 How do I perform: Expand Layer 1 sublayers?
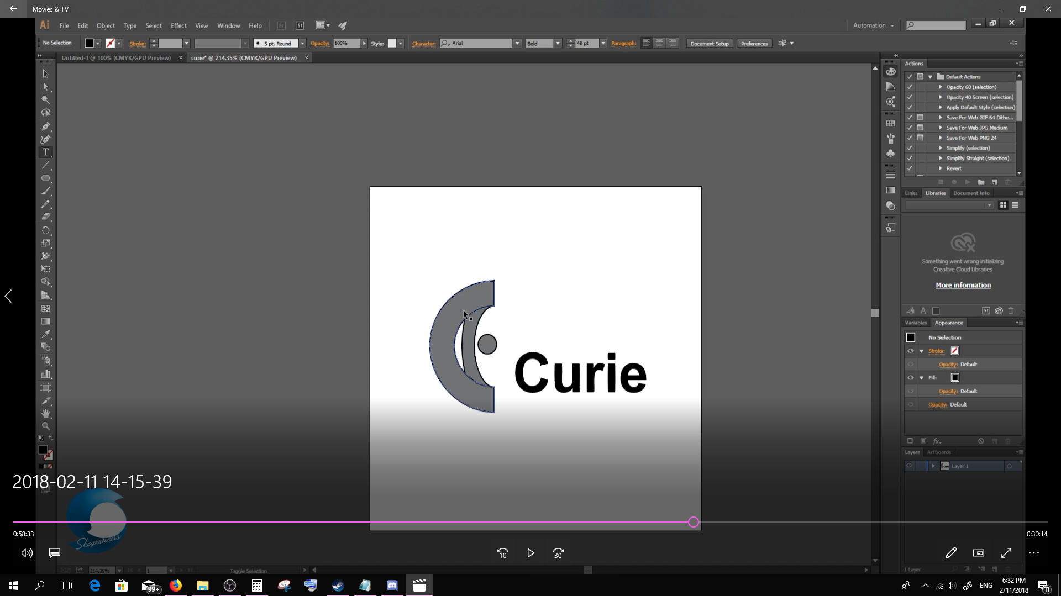933,466
